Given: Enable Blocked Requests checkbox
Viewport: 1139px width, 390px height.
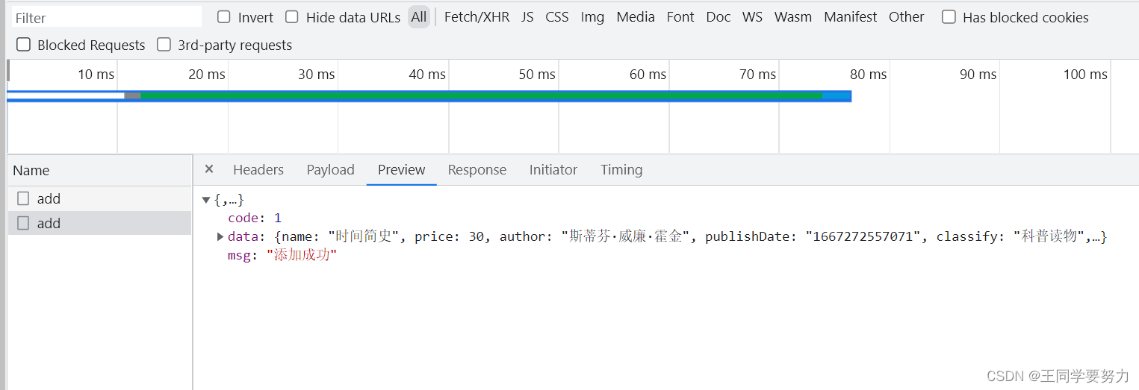Looking at the screenshot, I should 24,45.
